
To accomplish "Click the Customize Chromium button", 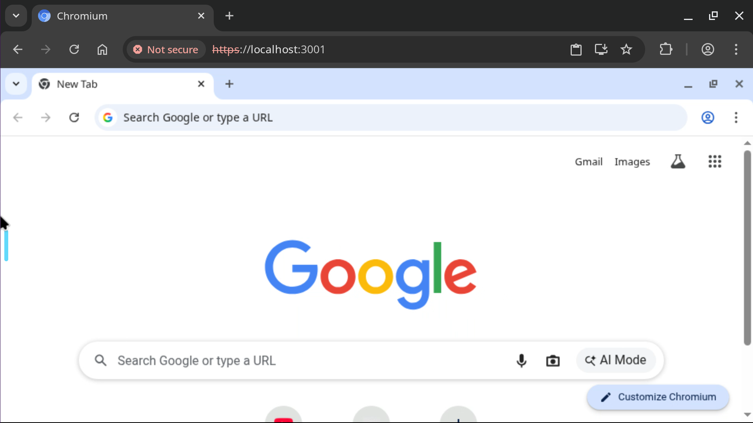I will [x=658, y=397].
